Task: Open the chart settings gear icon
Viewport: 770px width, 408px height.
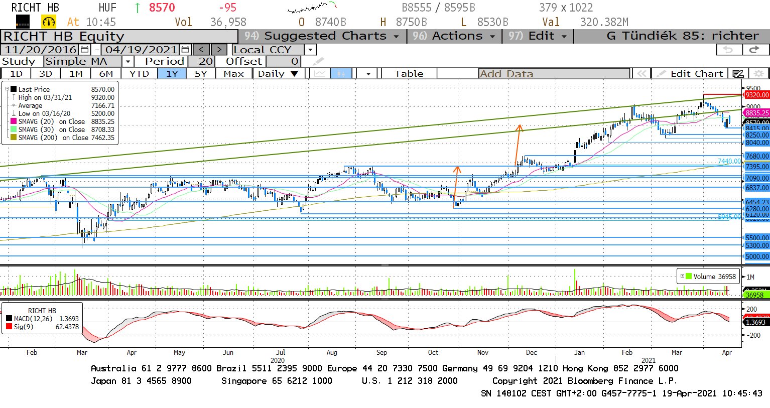Action: point(758,74)
